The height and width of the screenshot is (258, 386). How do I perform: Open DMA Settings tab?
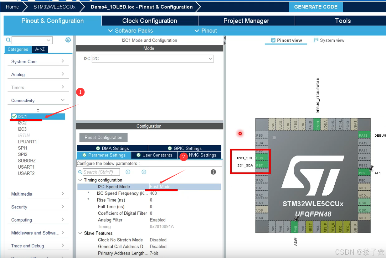[x=112, y=148]
